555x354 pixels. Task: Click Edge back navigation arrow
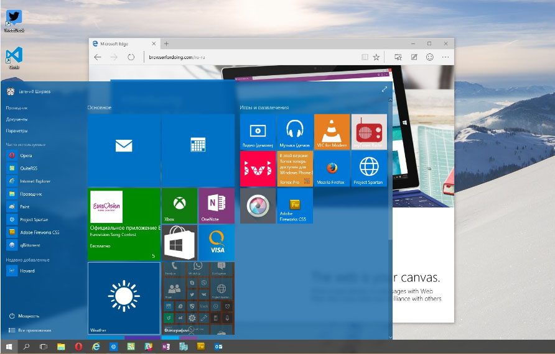coord(98,57)
